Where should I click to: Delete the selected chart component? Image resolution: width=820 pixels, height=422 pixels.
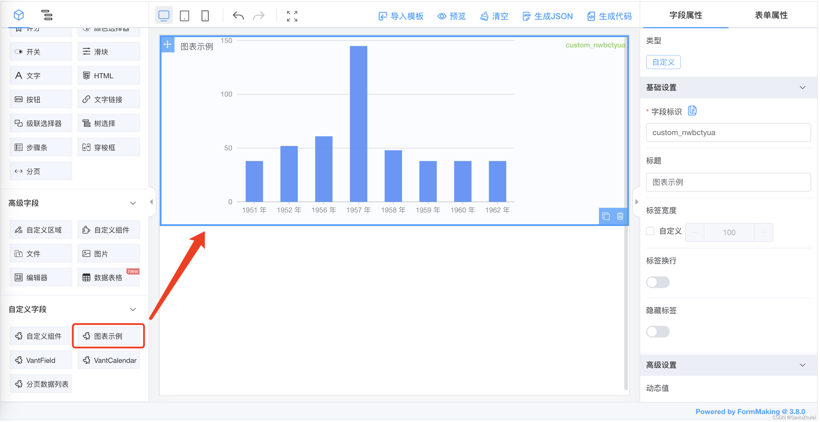(620, 216)
